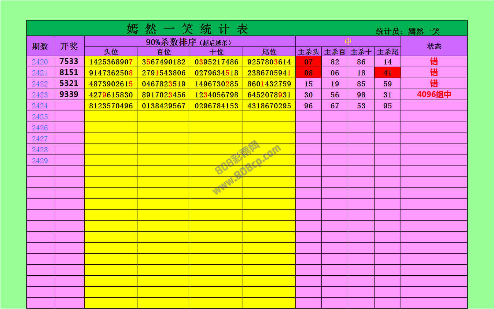Select period 2429 entry
494x309 pixels.
click(x=40, y=161)
